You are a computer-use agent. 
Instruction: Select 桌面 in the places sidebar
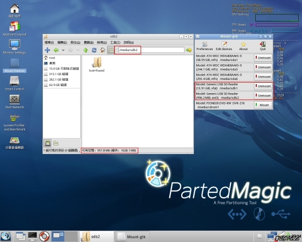coord(62,63)
